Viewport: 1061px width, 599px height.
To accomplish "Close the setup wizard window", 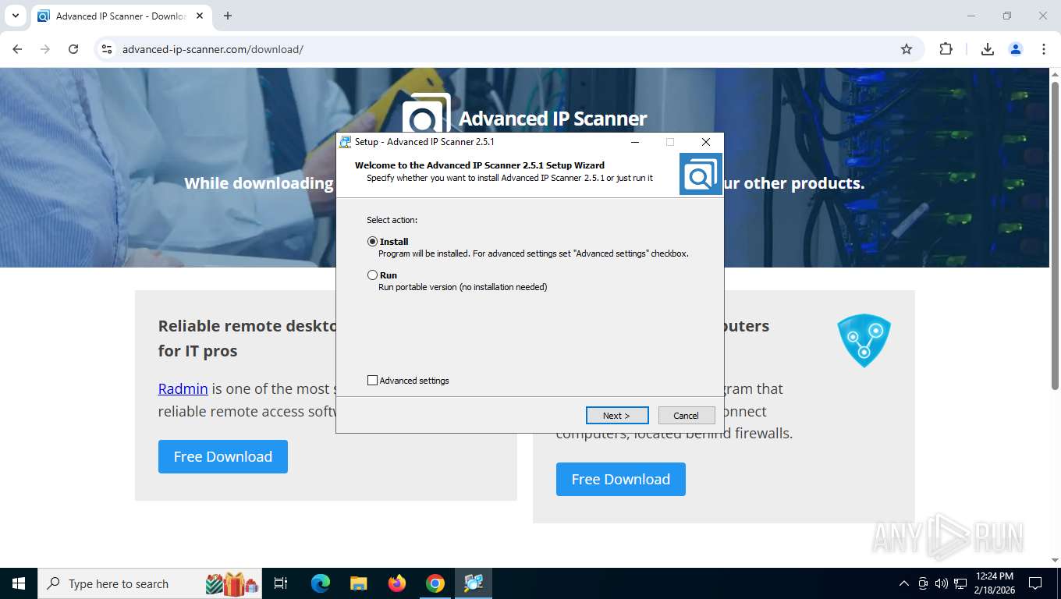I will (705, 142).
